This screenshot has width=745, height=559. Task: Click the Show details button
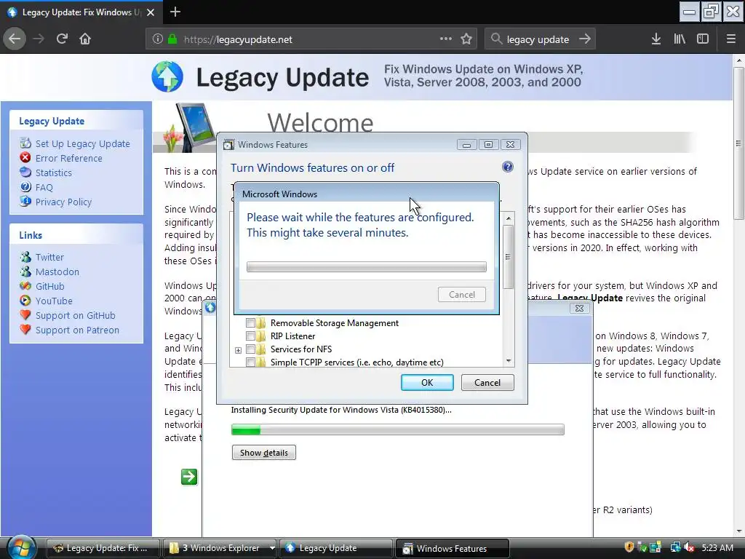pos(263,453)
